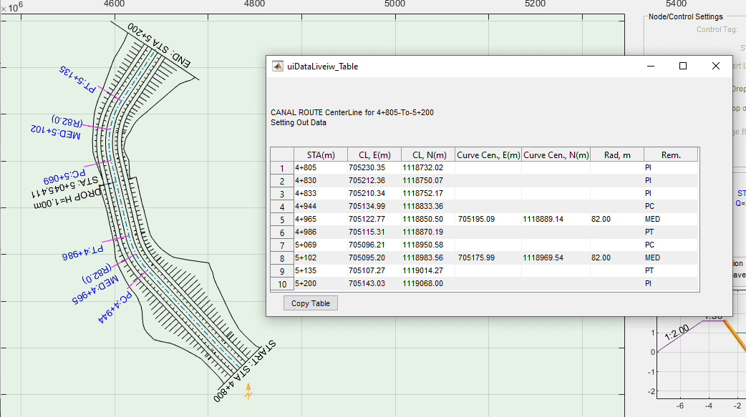
Task: Click the START: STA 4+800 label
Action: click(x=245, y=371)
